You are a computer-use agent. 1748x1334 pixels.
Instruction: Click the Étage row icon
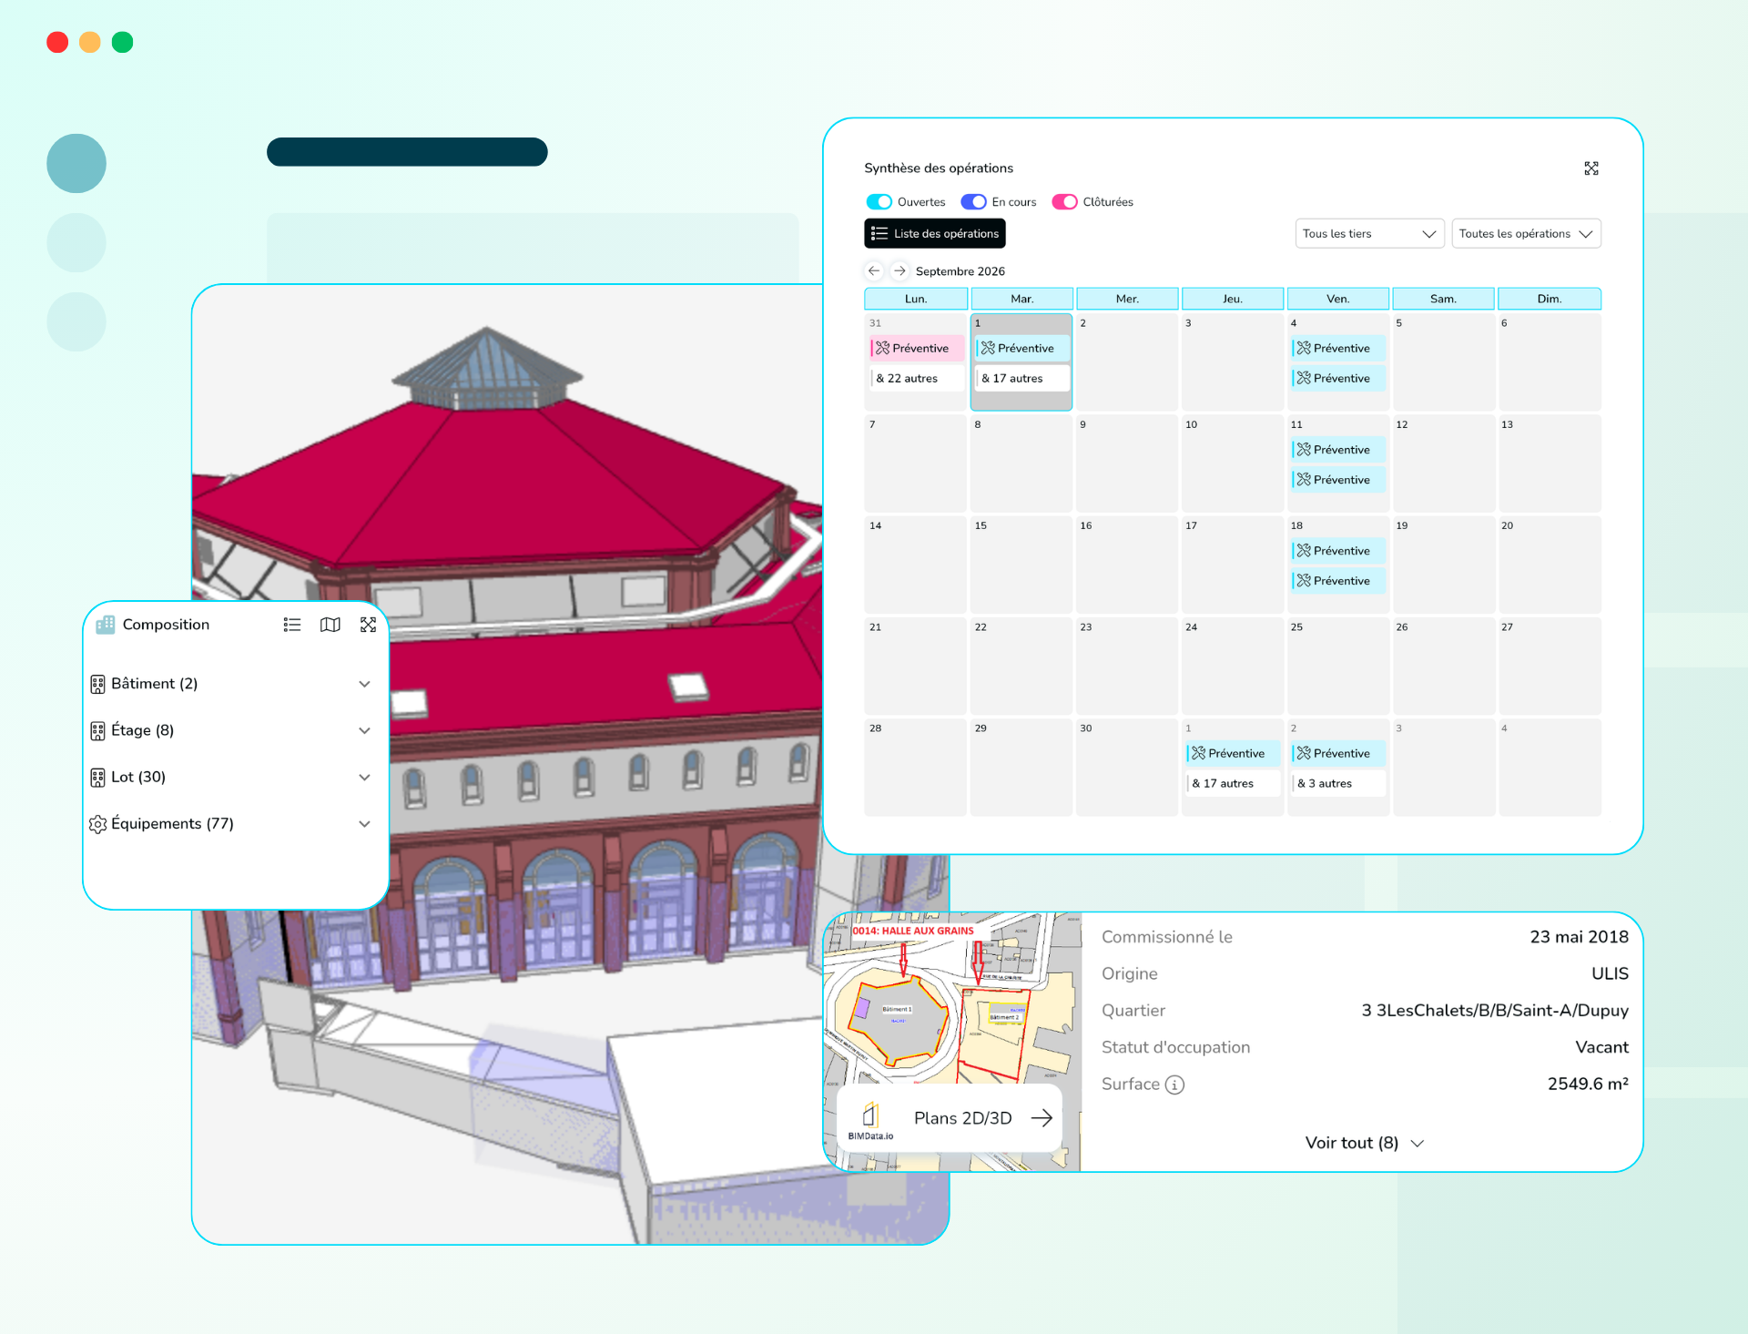[97, 730]
